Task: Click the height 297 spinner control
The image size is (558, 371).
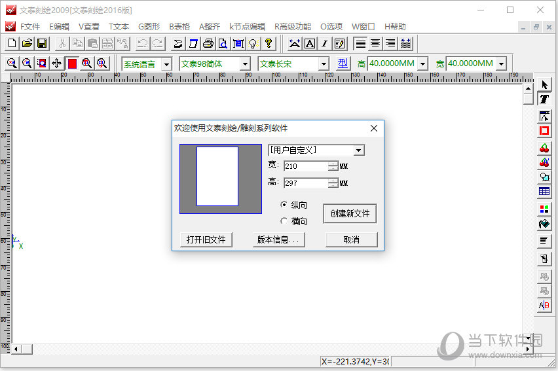Action: tap(333, 183)
